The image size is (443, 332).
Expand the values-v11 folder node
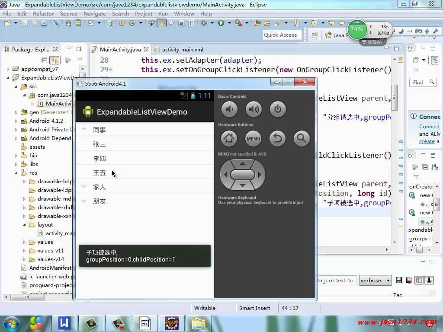click(x=24, y=251)
